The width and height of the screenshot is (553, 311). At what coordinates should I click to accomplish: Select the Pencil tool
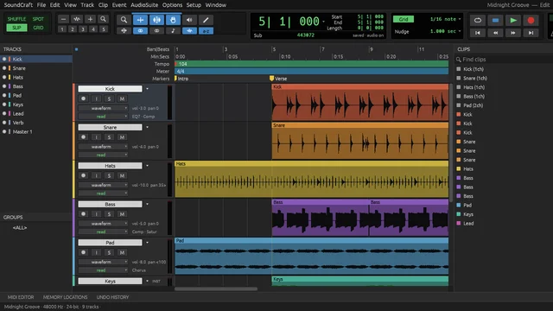click(206, 20)
